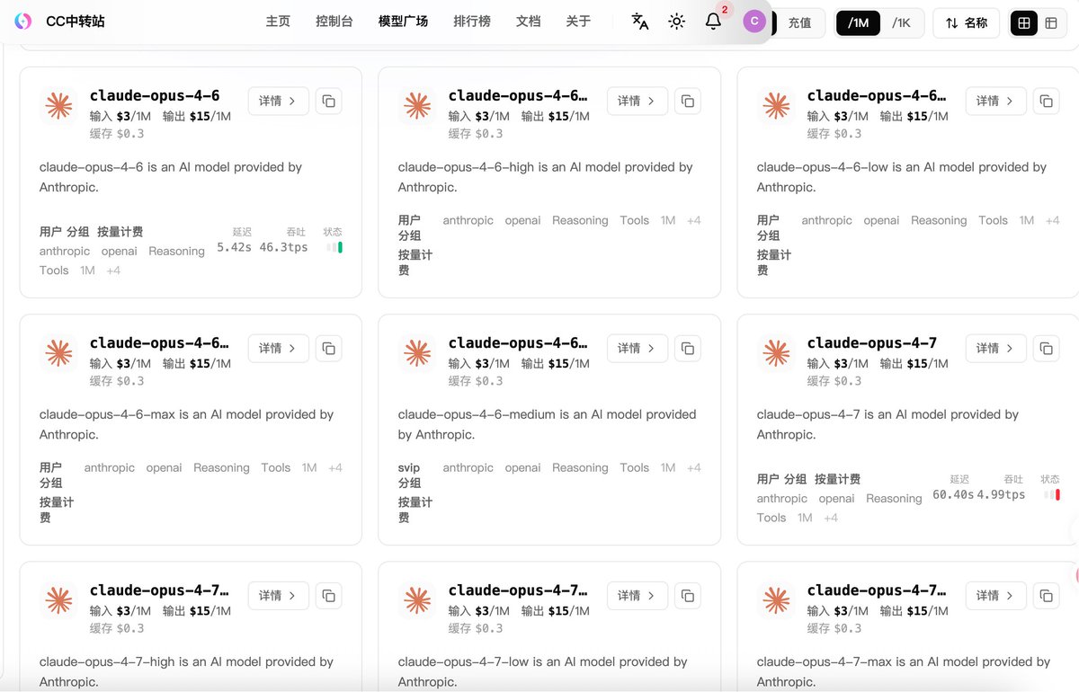Copy the claude-opus-4-6 base model name

329,101
